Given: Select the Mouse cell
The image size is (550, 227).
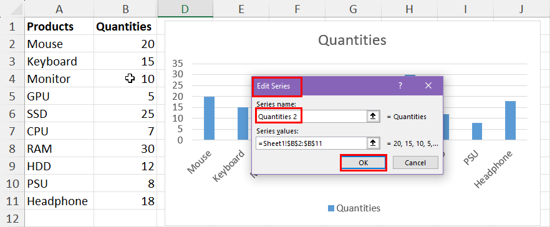Looking at the screenshot, I should click(59, 44).
